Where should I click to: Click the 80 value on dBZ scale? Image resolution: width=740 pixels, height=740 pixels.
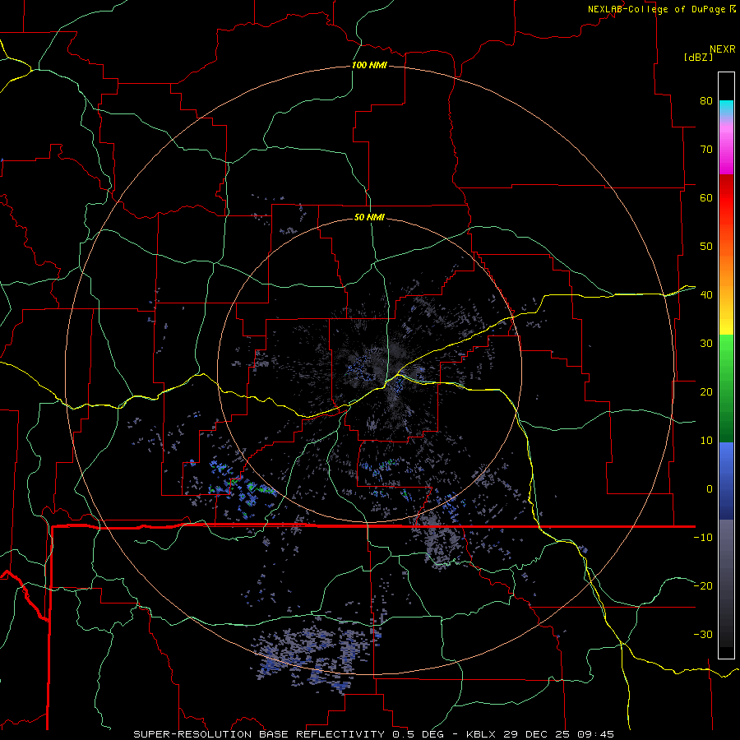(x=706, y=101)
